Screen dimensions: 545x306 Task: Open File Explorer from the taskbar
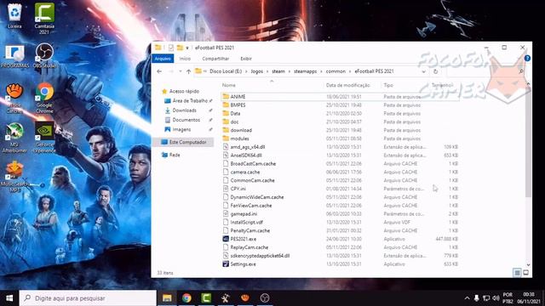click(167, 298)
